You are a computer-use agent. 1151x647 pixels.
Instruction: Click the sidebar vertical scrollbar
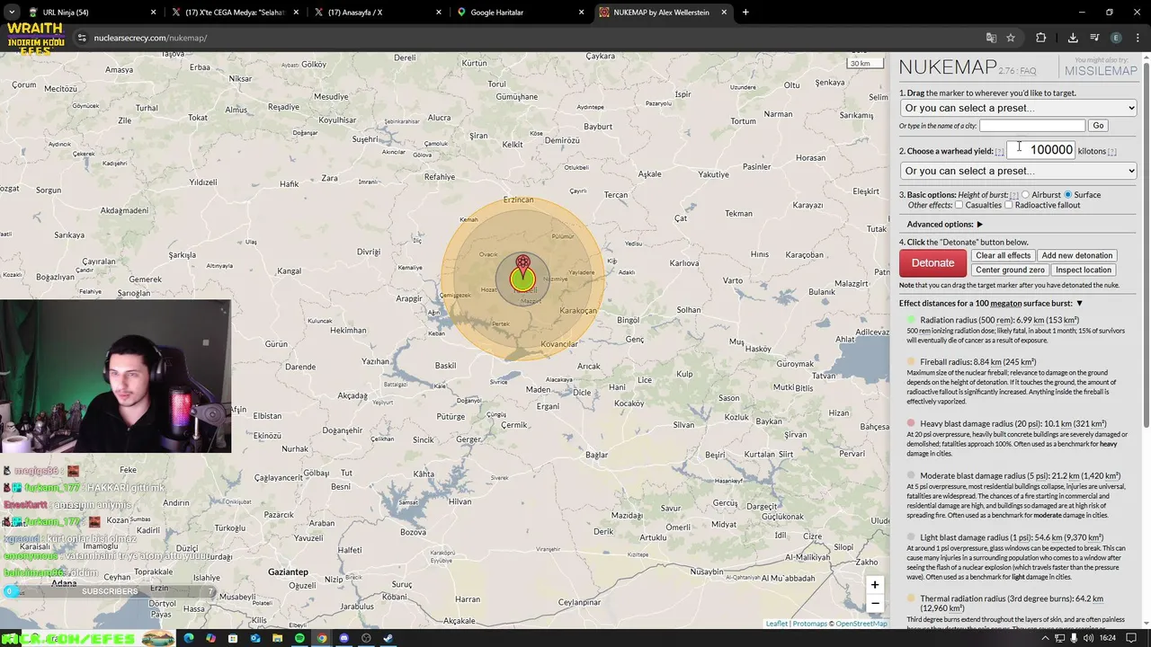(1147, 243)
